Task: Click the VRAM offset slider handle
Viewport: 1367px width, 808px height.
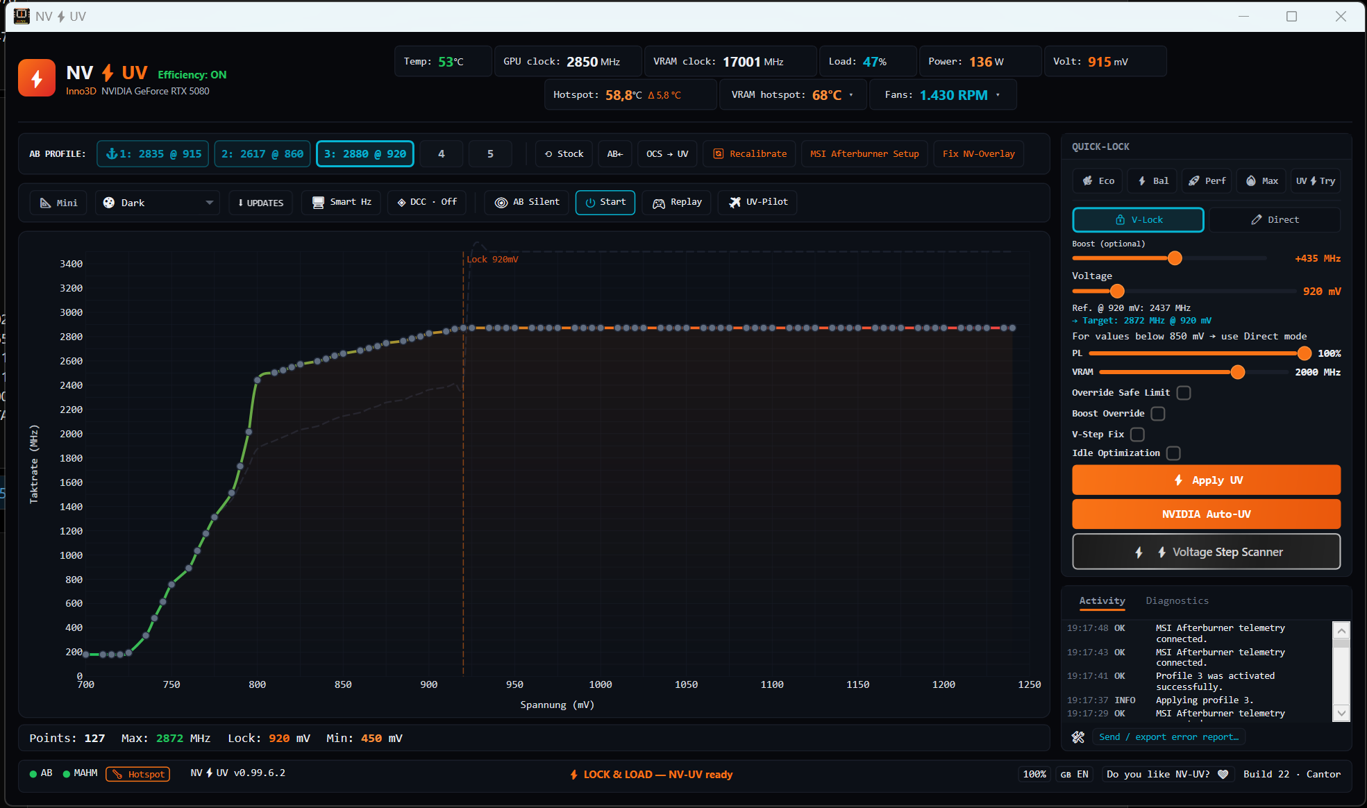Action: tap(1238, 373)
